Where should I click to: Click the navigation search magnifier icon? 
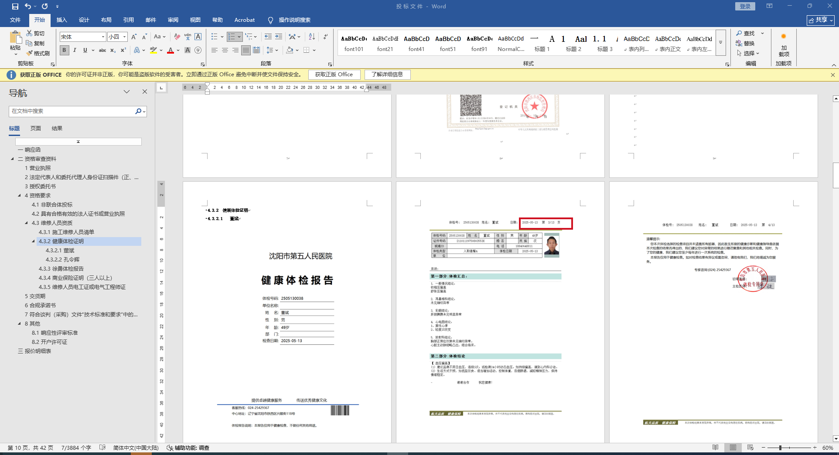(x=138, y=111)
